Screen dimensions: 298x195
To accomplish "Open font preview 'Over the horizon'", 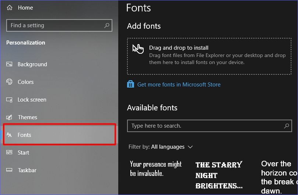I will point(279,177).
